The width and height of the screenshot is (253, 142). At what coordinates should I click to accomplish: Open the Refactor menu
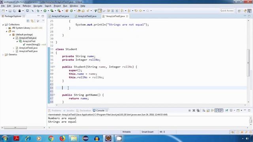tap(26, 6)
